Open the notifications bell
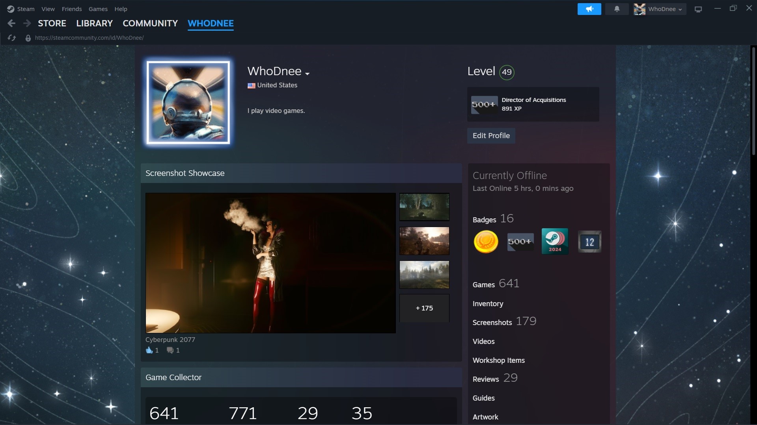 pos(617,9)
